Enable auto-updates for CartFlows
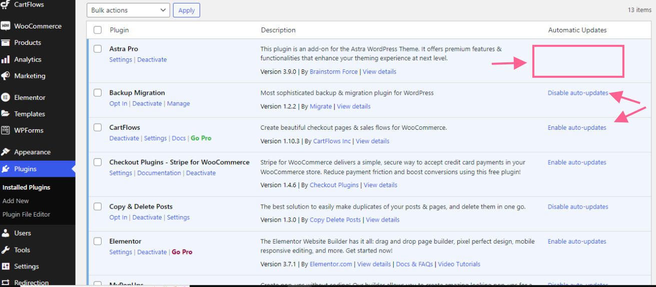The width and height of the screenshot is (656, 287). click(576, 127)
